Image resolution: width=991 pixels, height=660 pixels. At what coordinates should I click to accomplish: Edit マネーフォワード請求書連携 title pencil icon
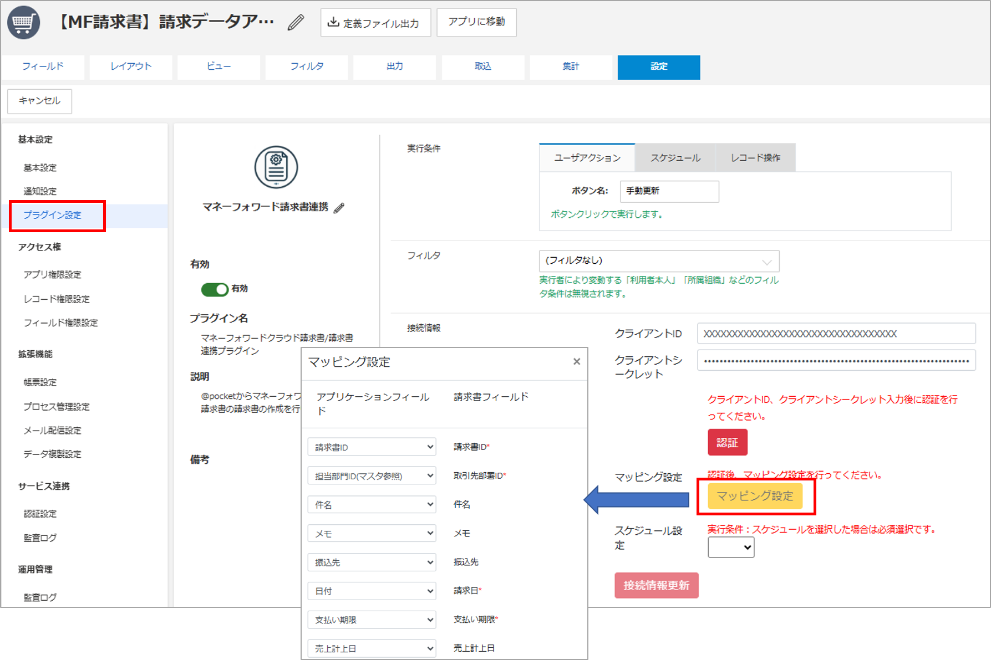(x=339, y=208)
